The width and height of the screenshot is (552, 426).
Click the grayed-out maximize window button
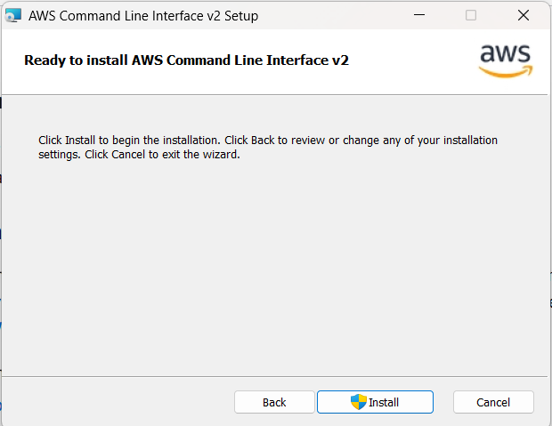coord(471,15)
